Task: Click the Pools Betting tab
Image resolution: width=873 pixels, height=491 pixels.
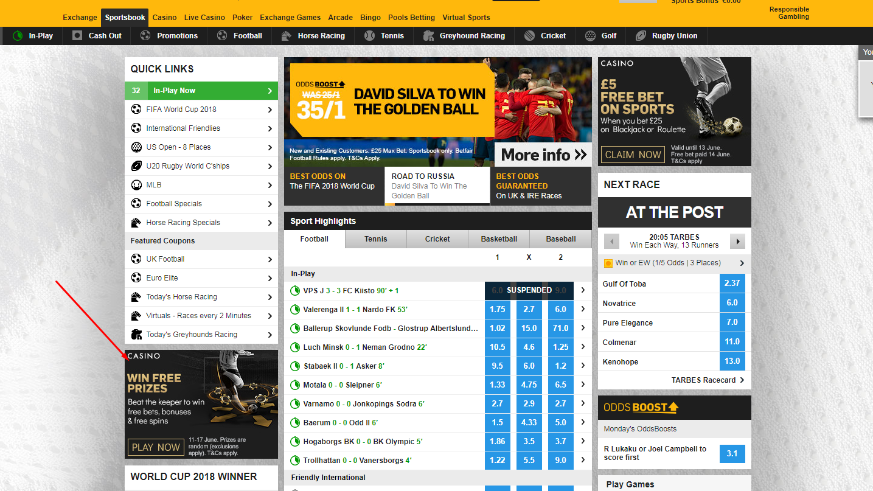Action: [411, 17]
